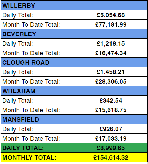Click Wrexham "Daily Total:" label cell
The height and width of the screenshot is (164, 148).
coord(38,100)
